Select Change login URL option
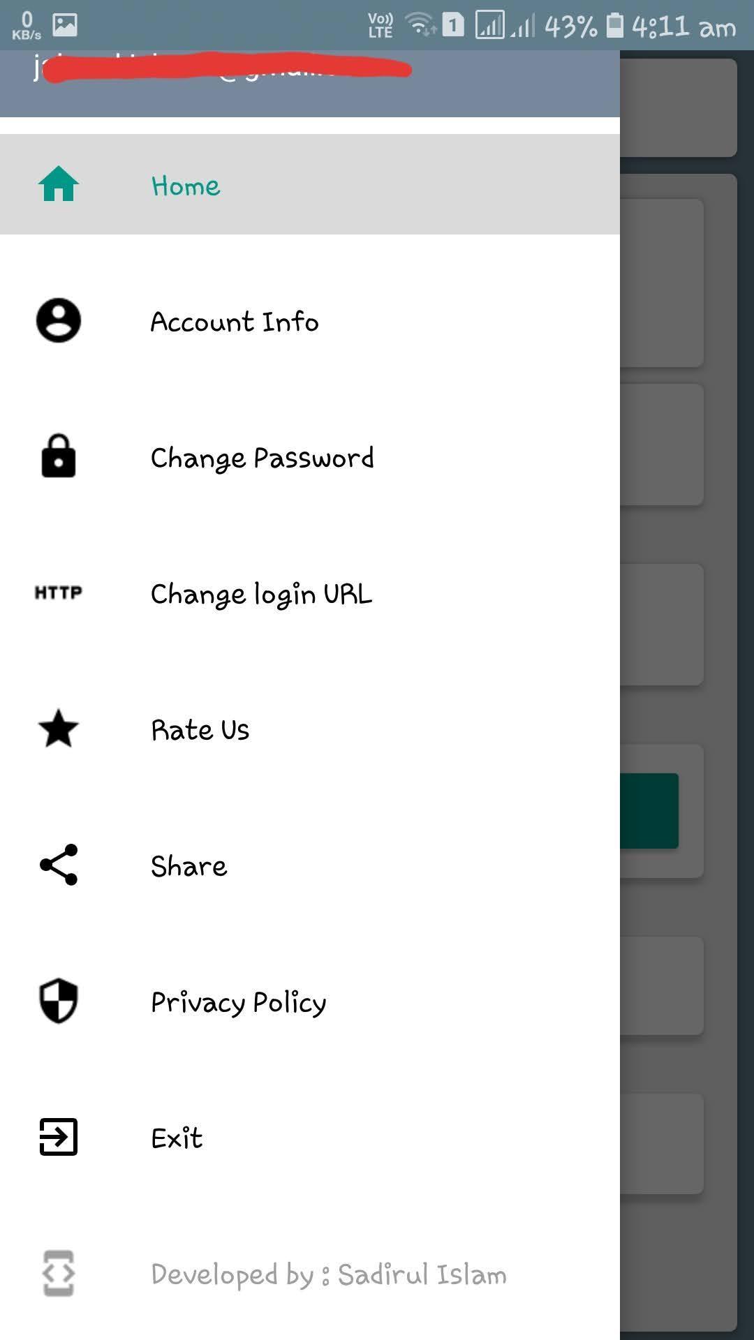The height and width of the screenshot is (1340, 754). [x=310, y=593]
